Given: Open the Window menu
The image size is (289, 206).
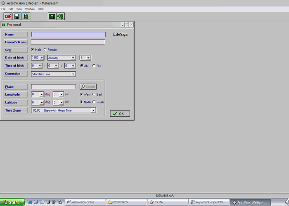Looking at the screenshot, I should tap(30, 9).
